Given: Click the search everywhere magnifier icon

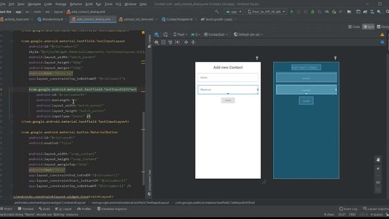Looking at the screenshot, I should pos(387,12).
